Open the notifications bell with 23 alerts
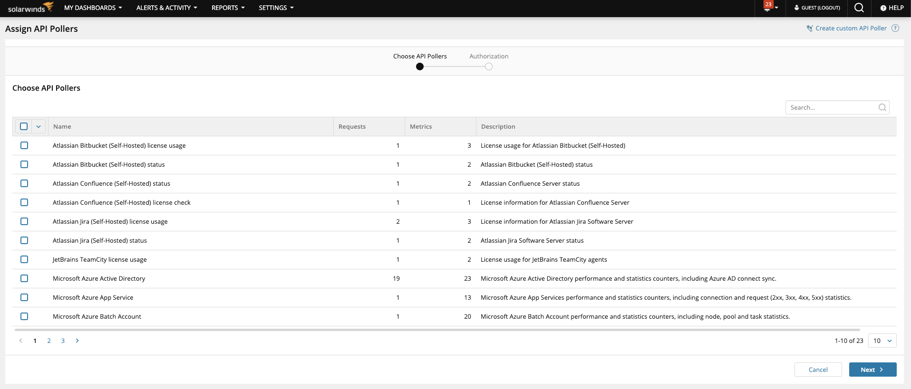Image resolution: width=911 pixels, height=389 pixels. pos(767,7)
